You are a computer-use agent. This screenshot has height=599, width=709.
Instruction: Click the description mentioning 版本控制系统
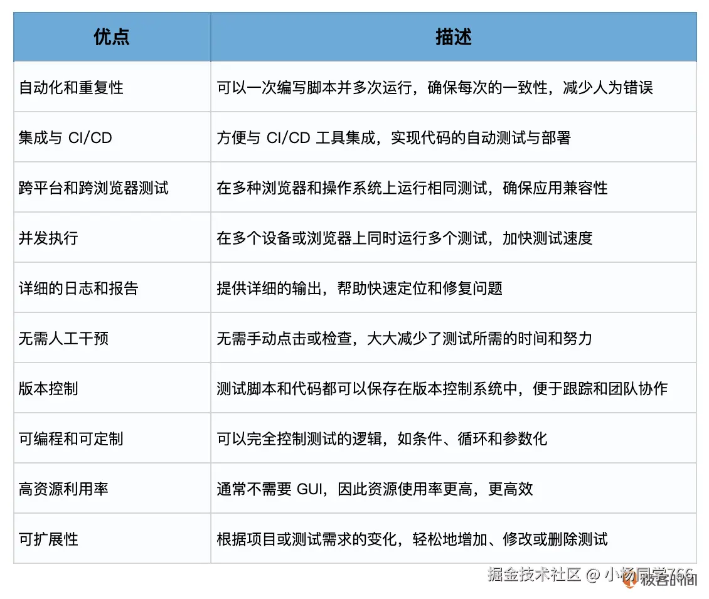pos(444,388)
